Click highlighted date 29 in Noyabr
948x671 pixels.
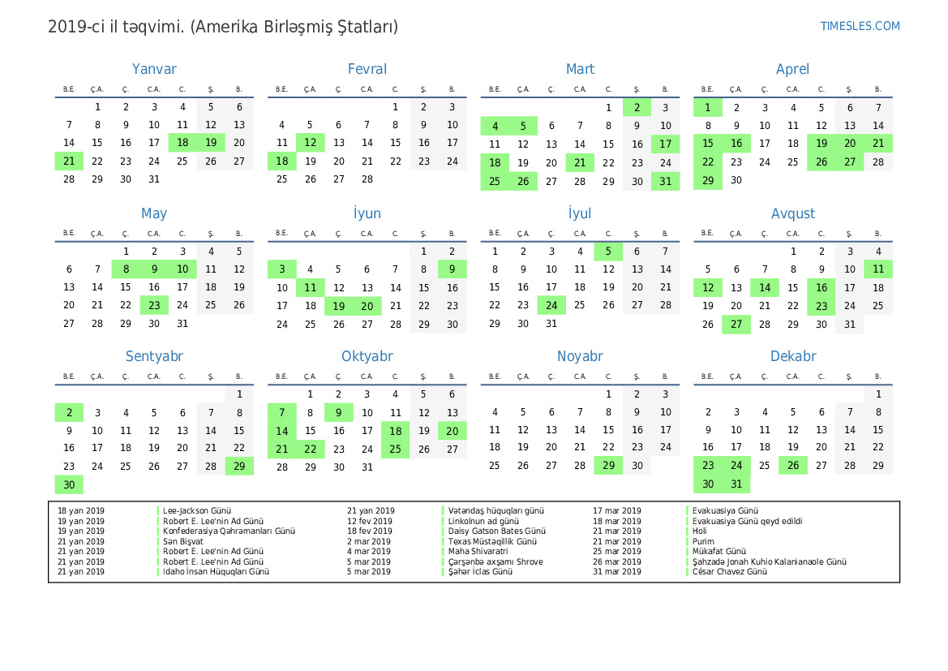[x=608, y=466]
